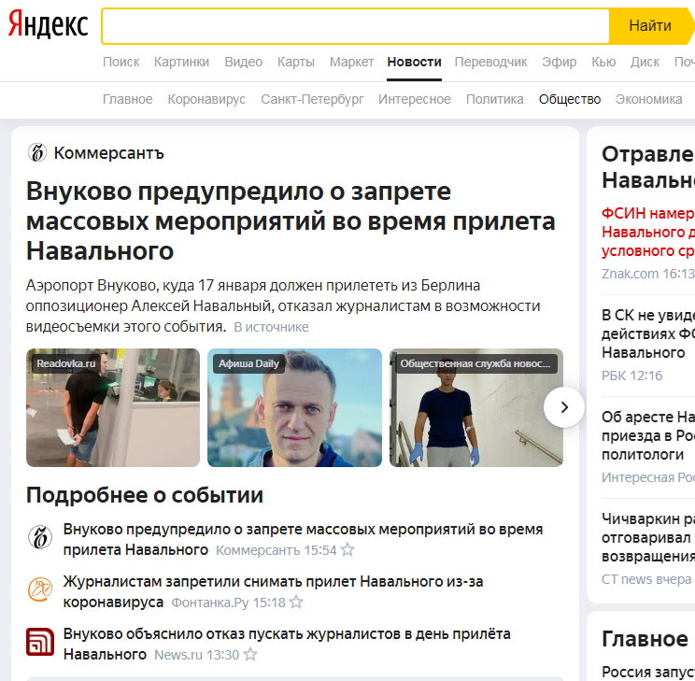Image resolution: width=695 pixels, height=681 pixels.
Task: Click the Главное sidebar heading
Action: [x=645, y=639]
